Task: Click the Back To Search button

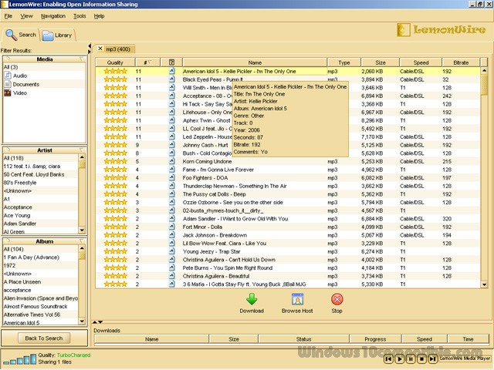Action: (44, 338)
